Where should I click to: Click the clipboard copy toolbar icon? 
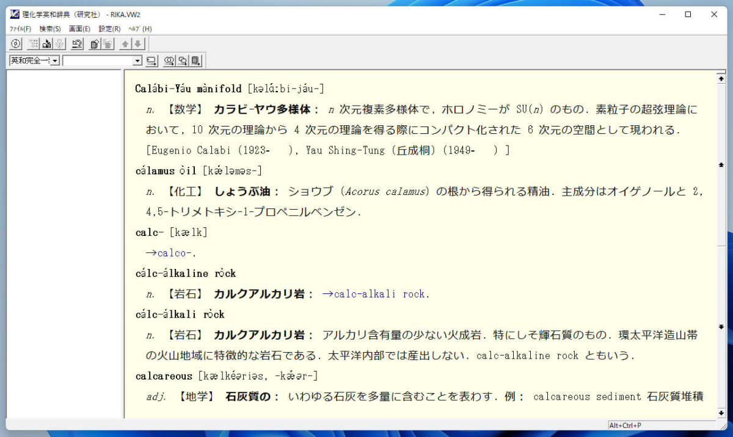pos(95,43)
